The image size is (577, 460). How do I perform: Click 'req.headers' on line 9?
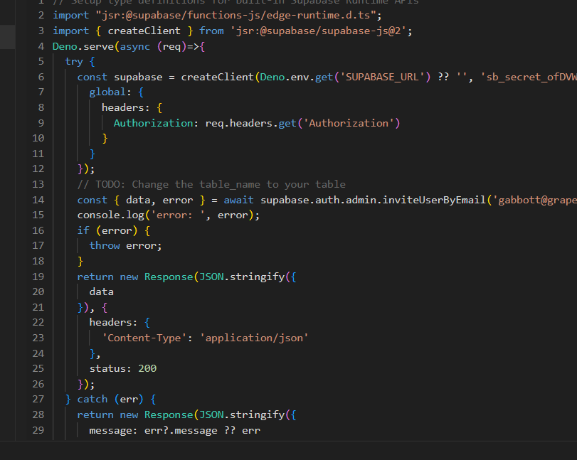pos(239,123)
